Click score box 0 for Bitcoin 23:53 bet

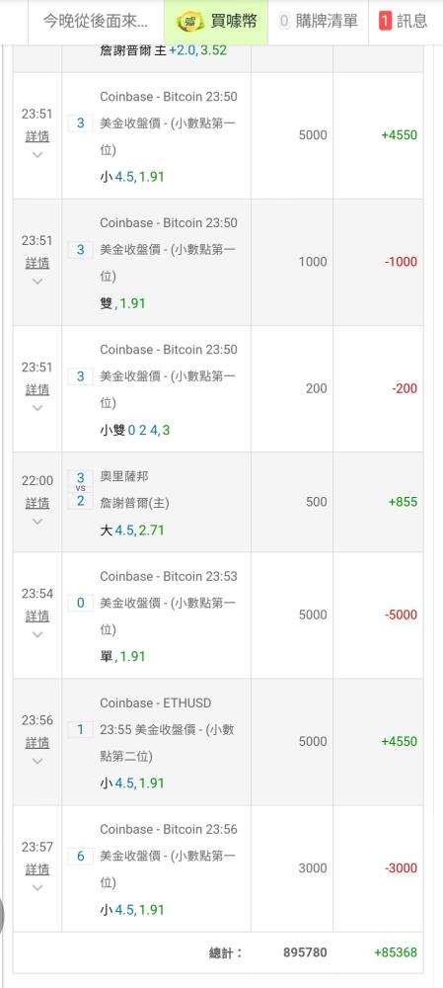(x=81, y=603)
